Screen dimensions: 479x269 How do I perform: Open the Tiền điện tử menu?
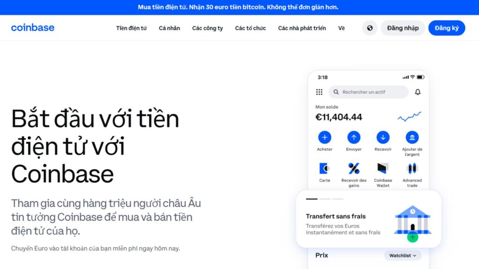pyautogui.click(x=131, y=28)
